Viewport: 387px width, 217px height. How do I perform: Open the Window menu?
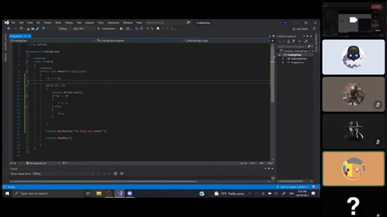click(128, 23)
